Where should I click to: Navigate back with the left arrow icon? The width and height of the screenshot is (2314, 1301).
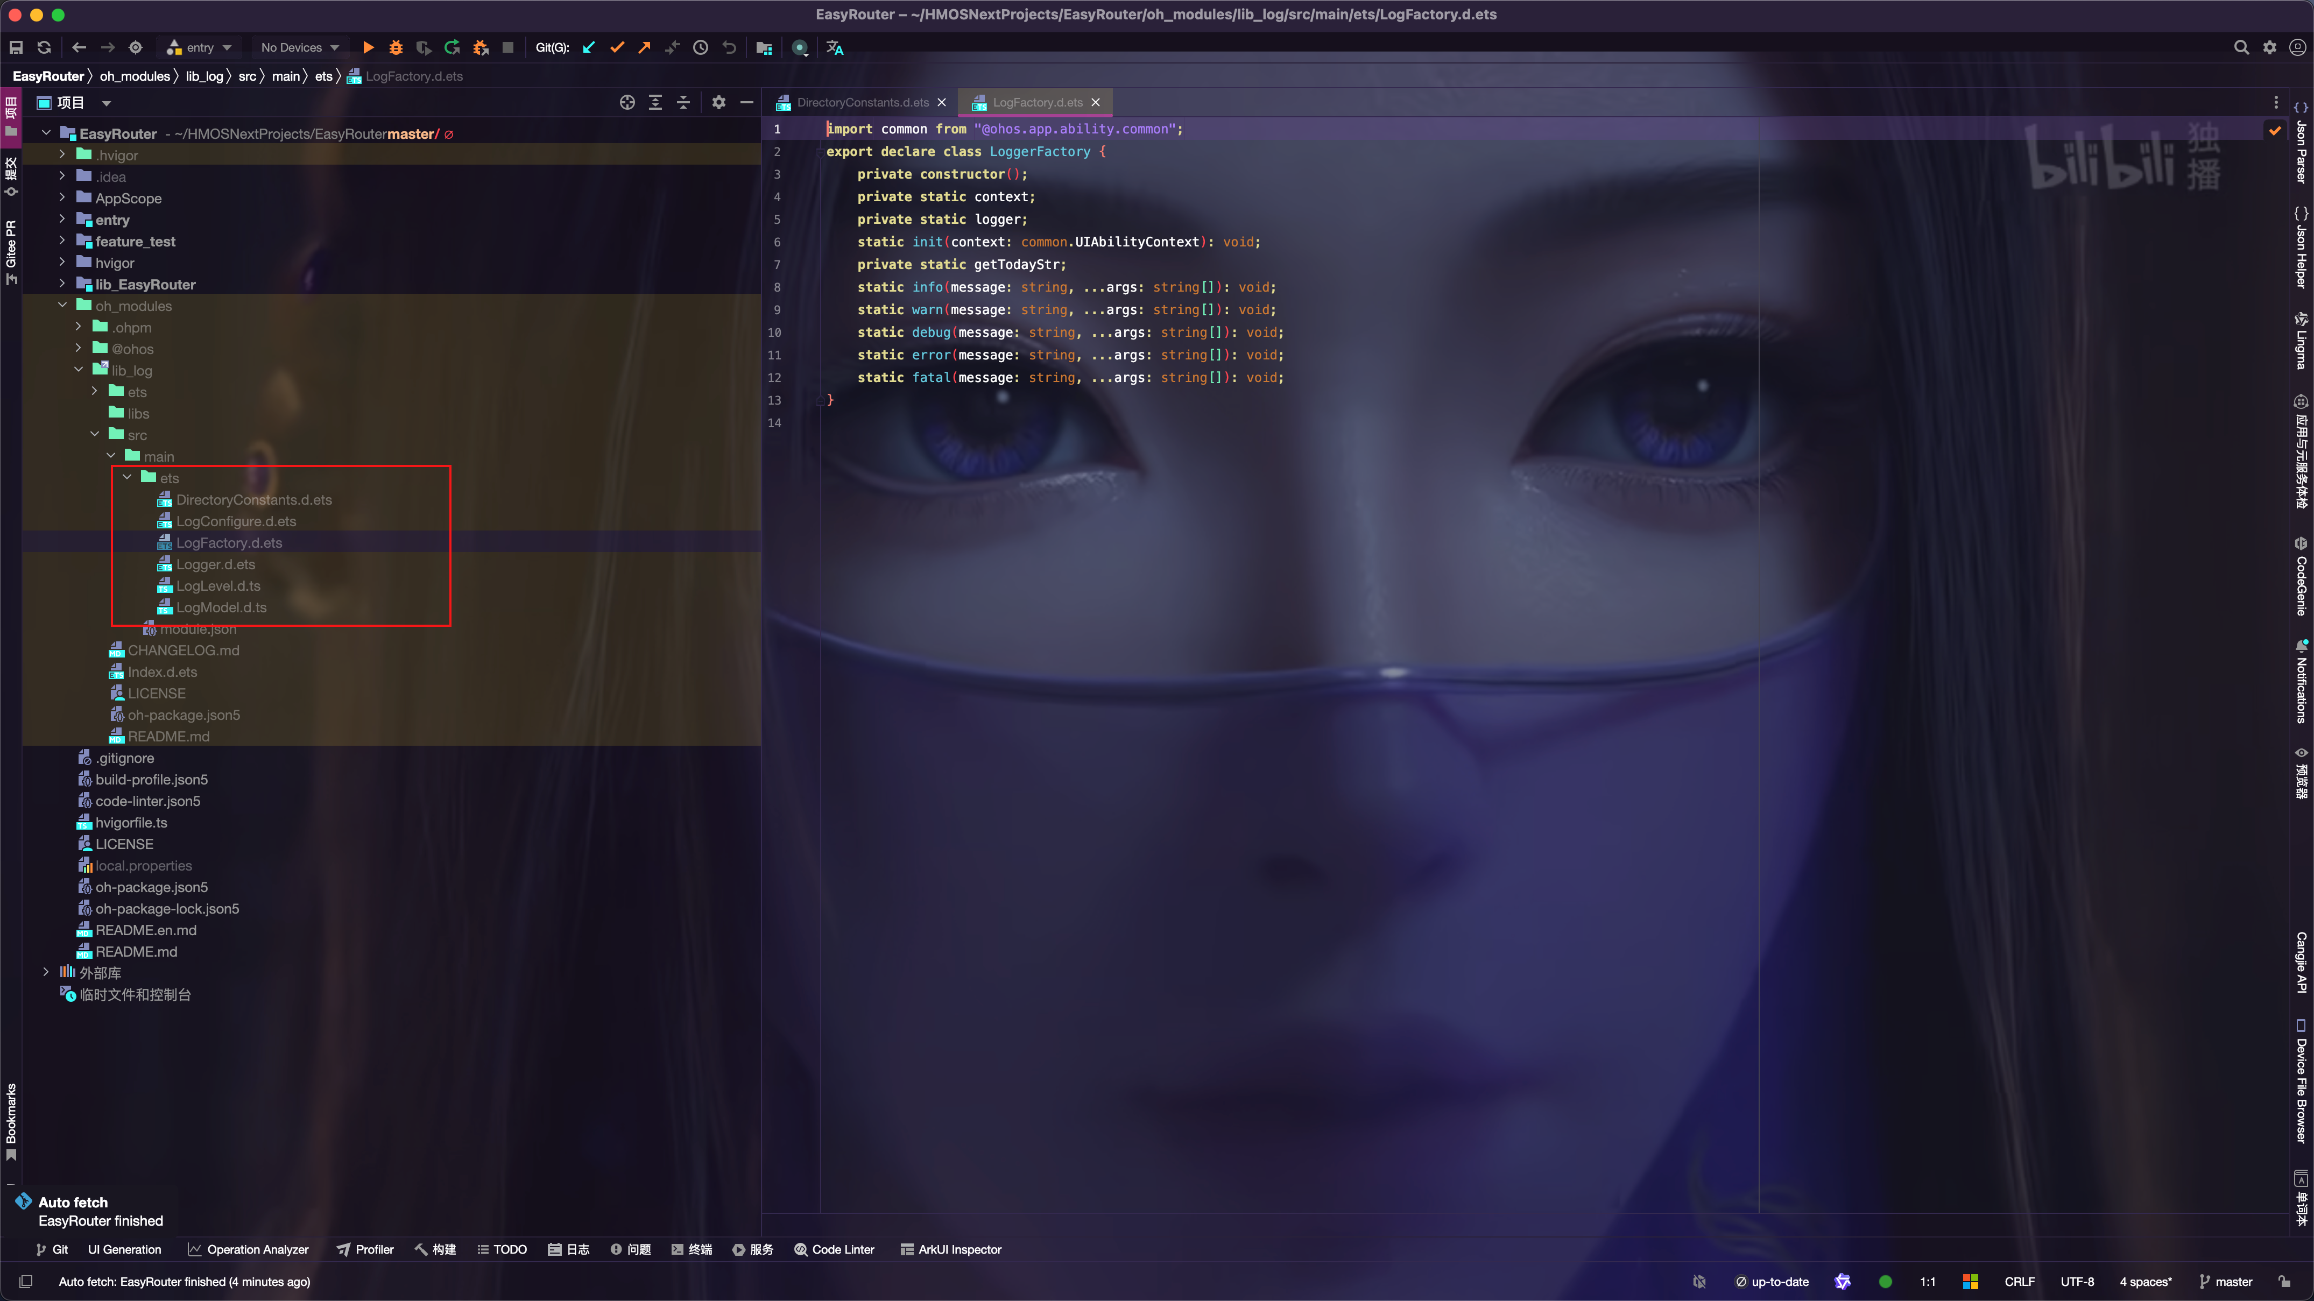point(79,47)
